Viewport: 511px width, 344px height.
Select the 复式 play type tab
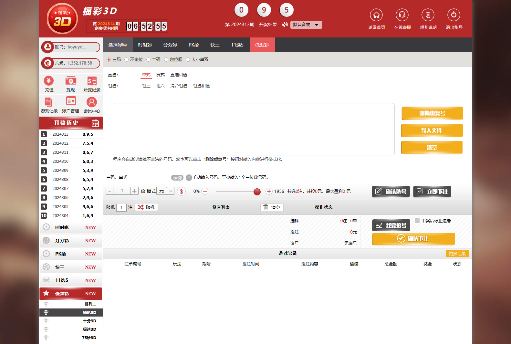click(x=160, y=75)
